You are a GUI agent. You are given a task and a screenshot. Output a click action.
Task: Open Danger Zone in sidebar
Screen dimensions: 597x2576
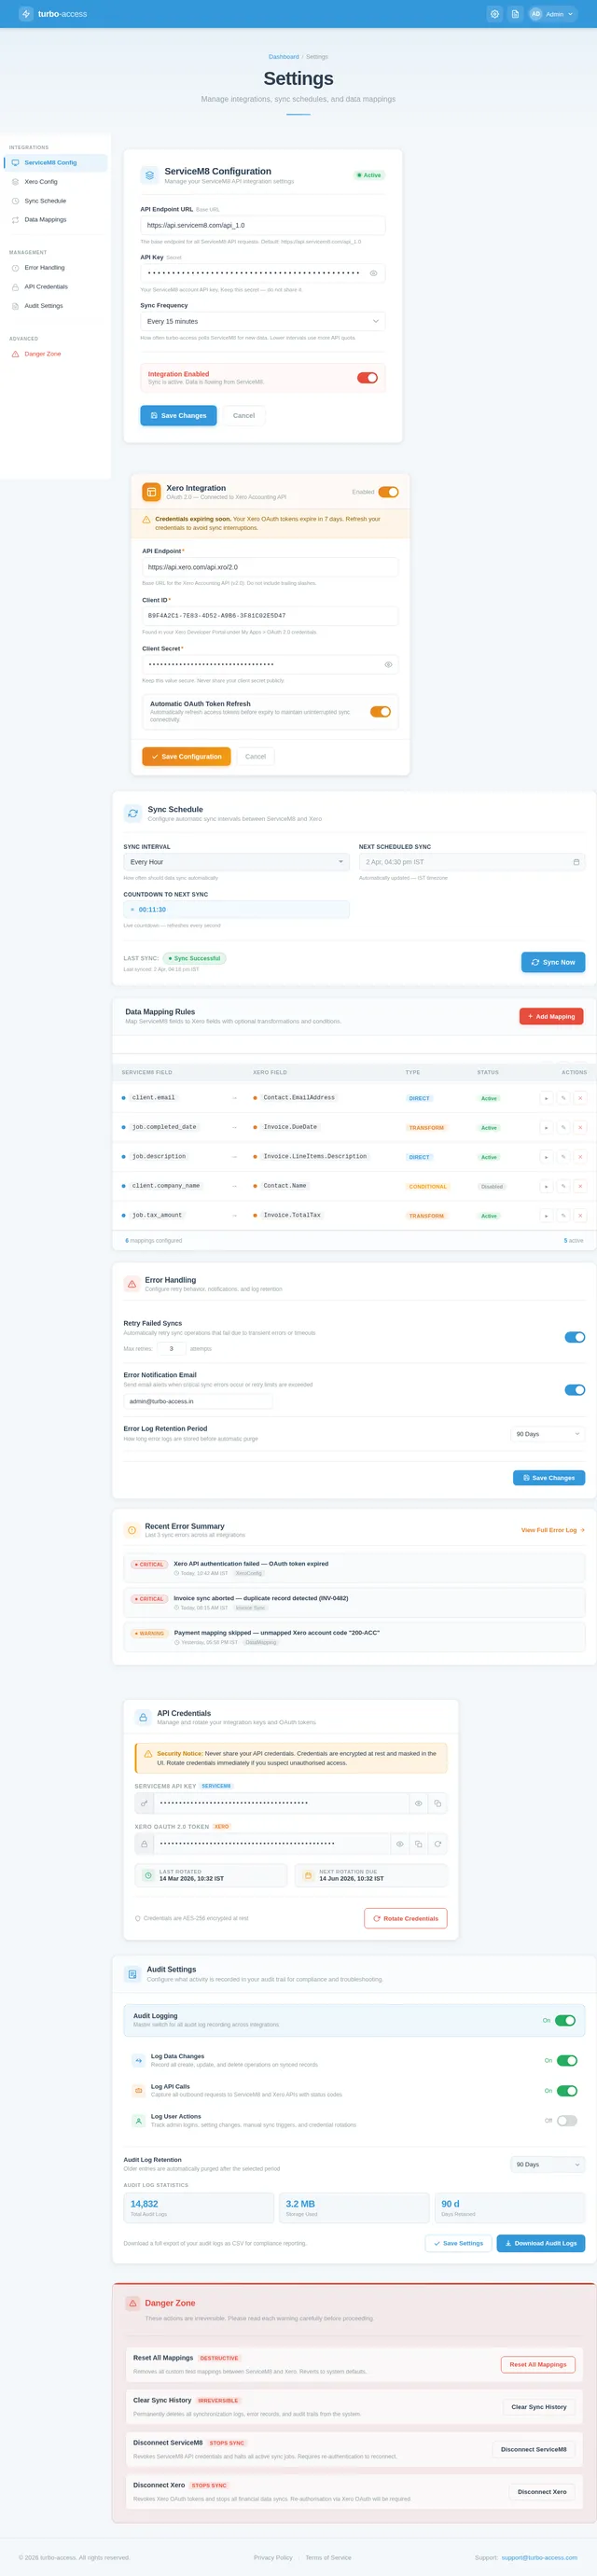(42, 354)
